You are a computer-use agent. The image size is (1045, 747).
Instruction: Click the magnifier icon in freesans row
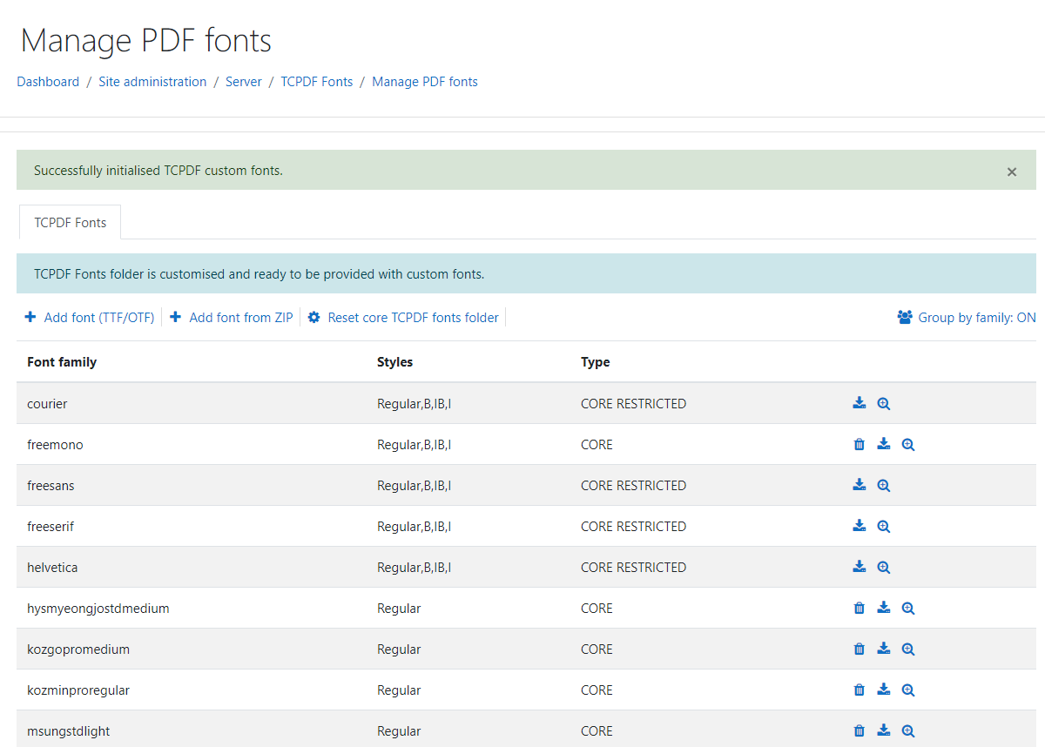(x=884, y=486)
